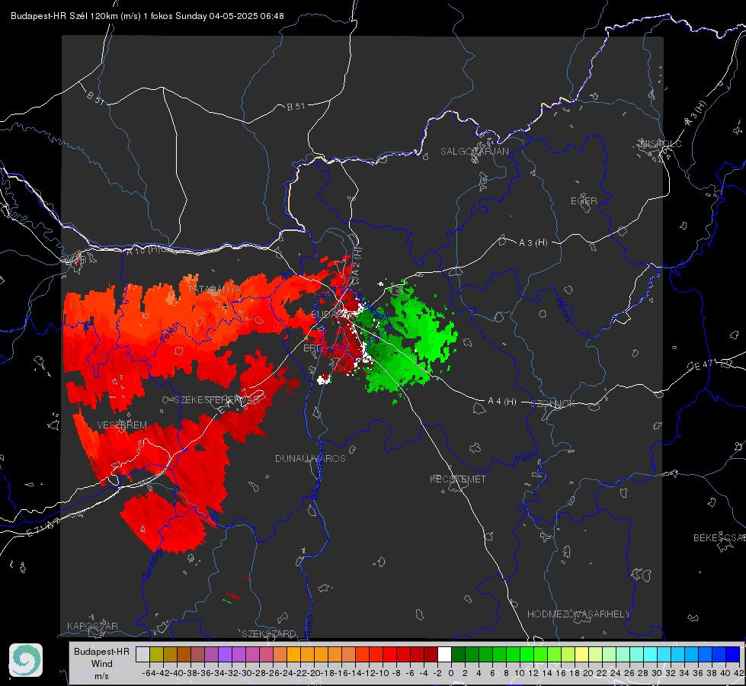Screen dimensions: 746x686
Task: Click the SZEKSZARD city label
Action: click(x=269, y=633)
